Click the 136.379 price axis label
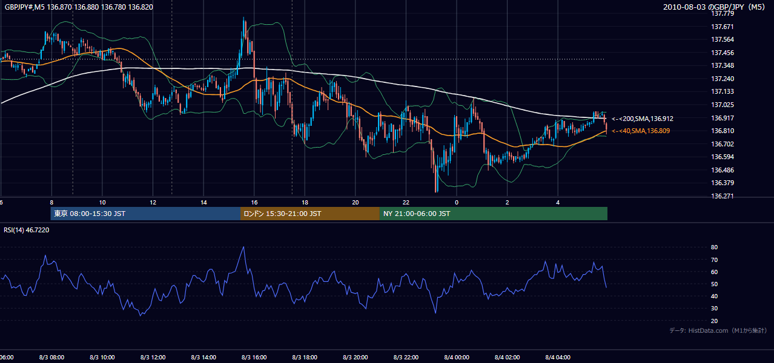 [x=723, y=183]
